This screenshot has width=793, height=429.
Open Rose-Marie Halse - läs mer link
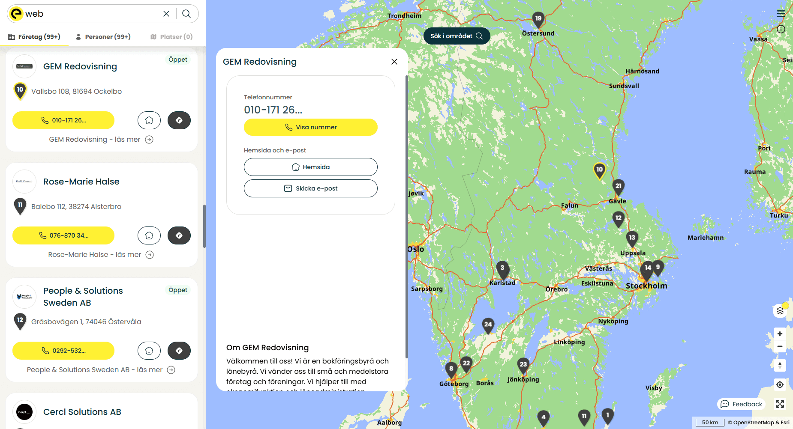pyautogui.click(x=101, y=255)
